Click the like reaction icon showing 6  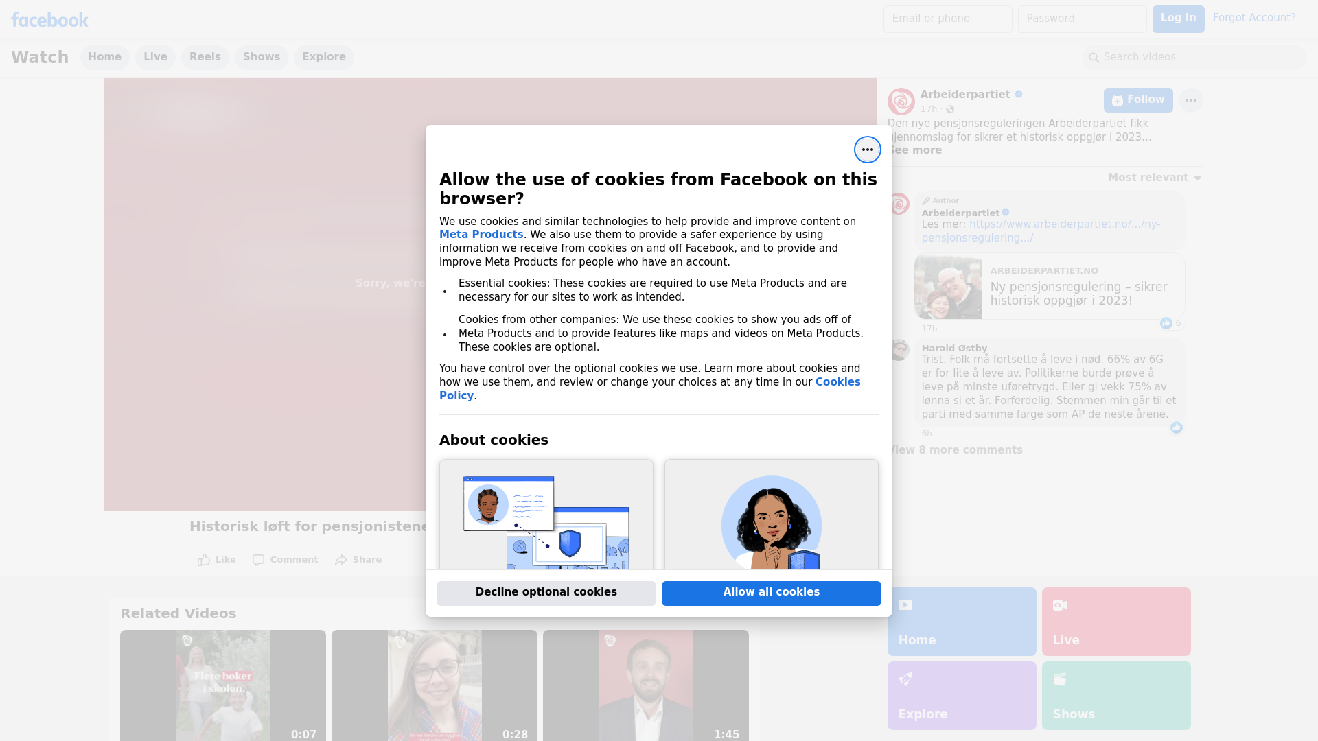point(1166,323)
